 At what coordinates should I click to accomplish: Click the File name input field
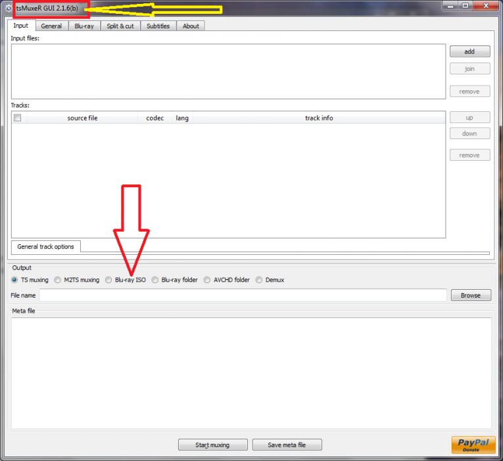point(243,295)
